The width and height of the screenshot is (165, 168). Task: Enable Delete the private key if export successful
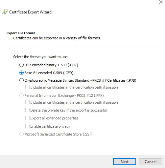(27, 110)
